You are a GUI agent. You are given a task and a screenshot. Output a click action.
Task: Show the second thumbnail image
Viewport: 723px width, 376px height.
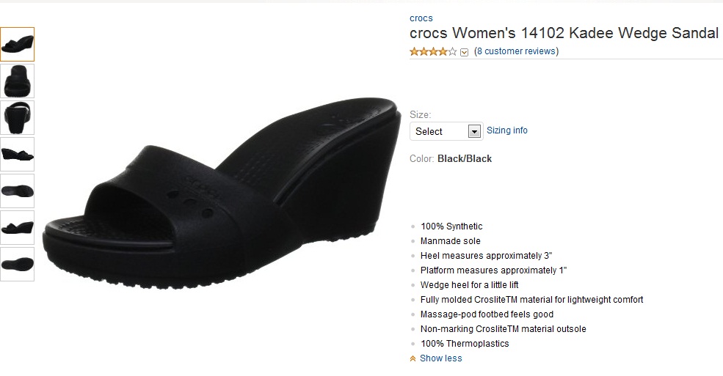tap(18, 81)
